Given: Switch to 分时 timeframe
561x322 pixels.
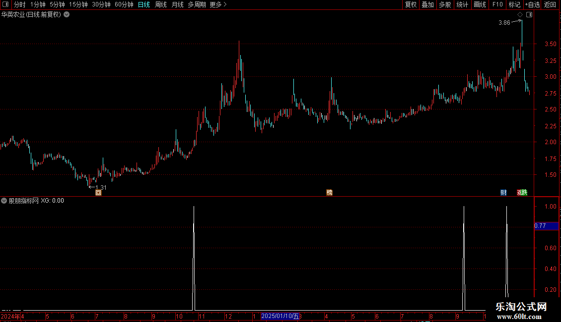Looking at the screenshot, I should pos(20,4).
